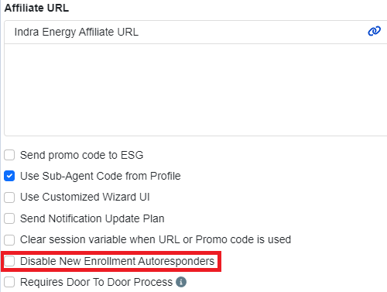This screenshot has height=292, width=387.
Task: Click the Affiliate URL section heading
Action: [x=36, y=8]
